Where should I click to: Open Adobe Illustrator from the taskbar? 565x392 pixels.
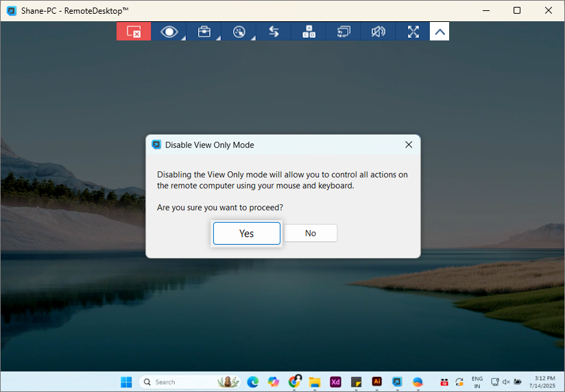[376, 382]
